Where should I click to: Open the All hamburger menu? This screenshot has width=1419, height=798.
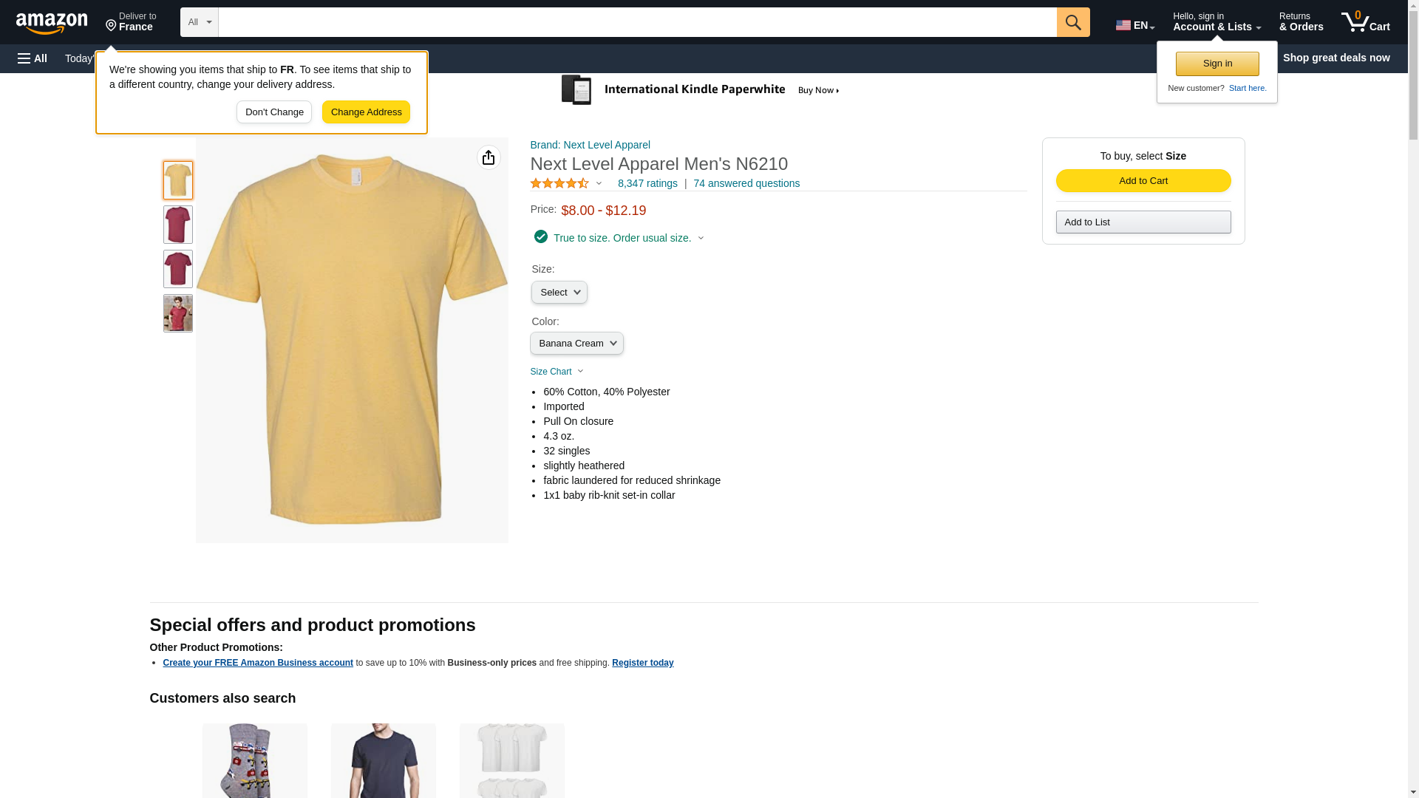click(33, 58)
